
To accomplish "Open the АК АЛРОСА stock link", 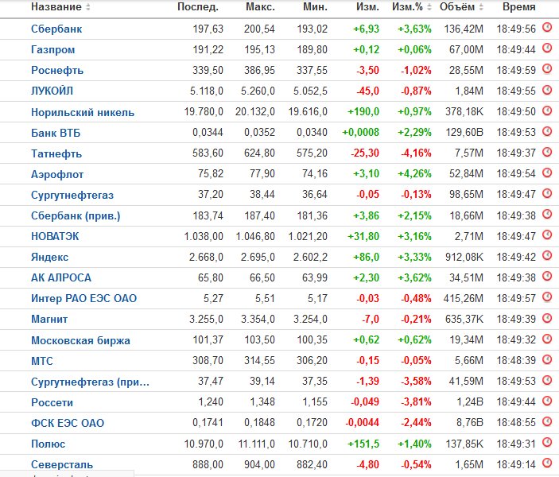I will pos(61,277).
